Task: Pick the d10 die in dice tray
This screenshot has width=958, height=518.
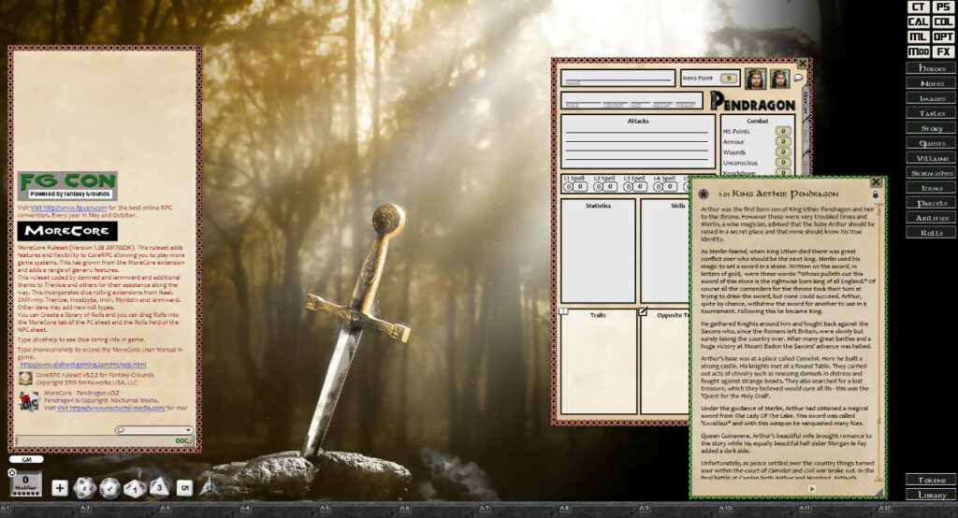Action: [135, 488]
